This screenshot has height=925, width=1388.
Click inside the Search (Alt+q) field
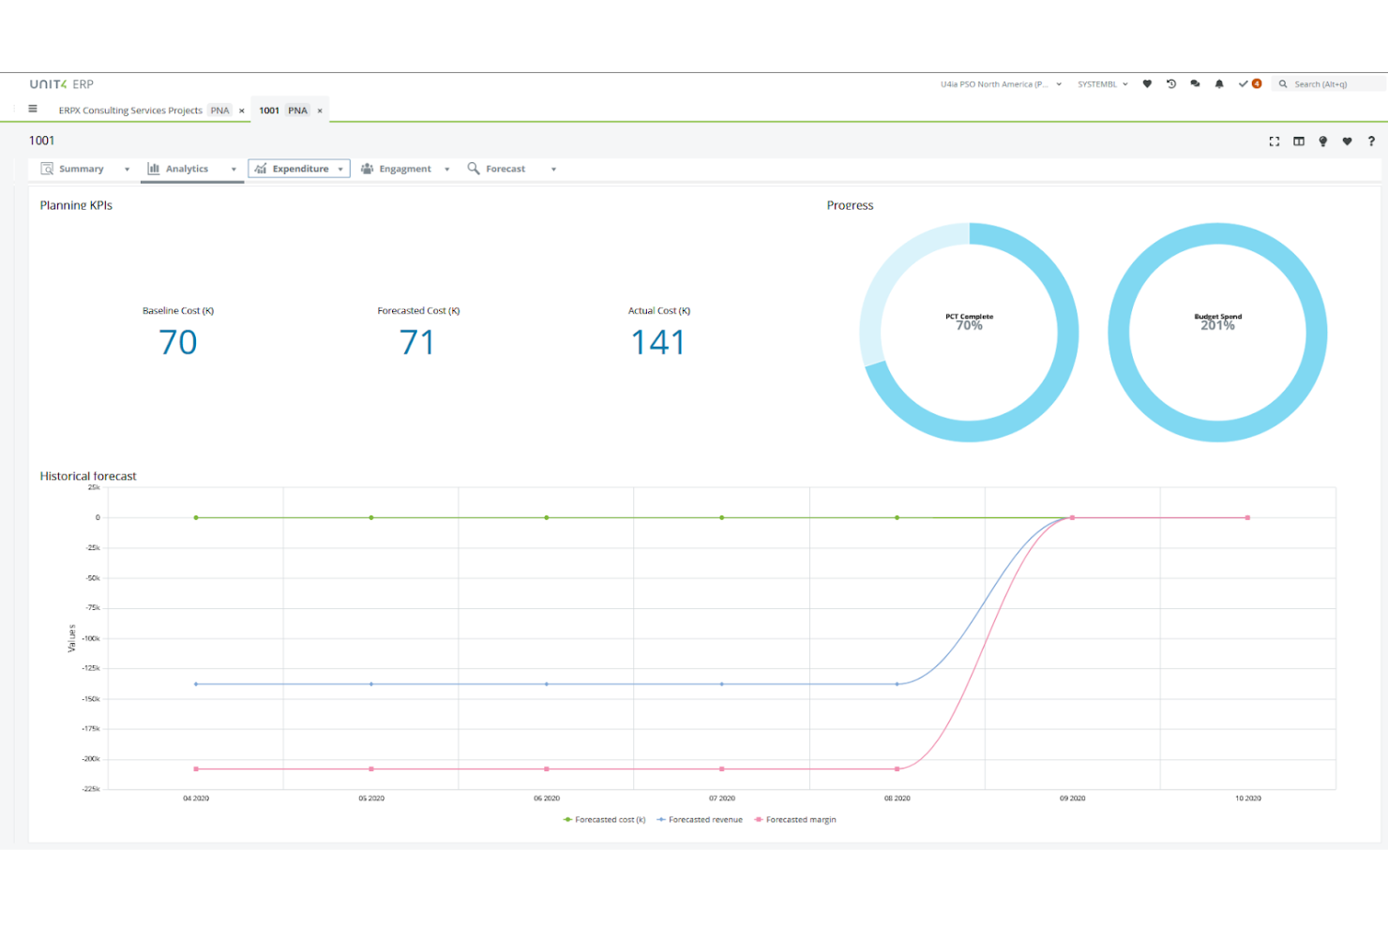tap(1327, 83)
